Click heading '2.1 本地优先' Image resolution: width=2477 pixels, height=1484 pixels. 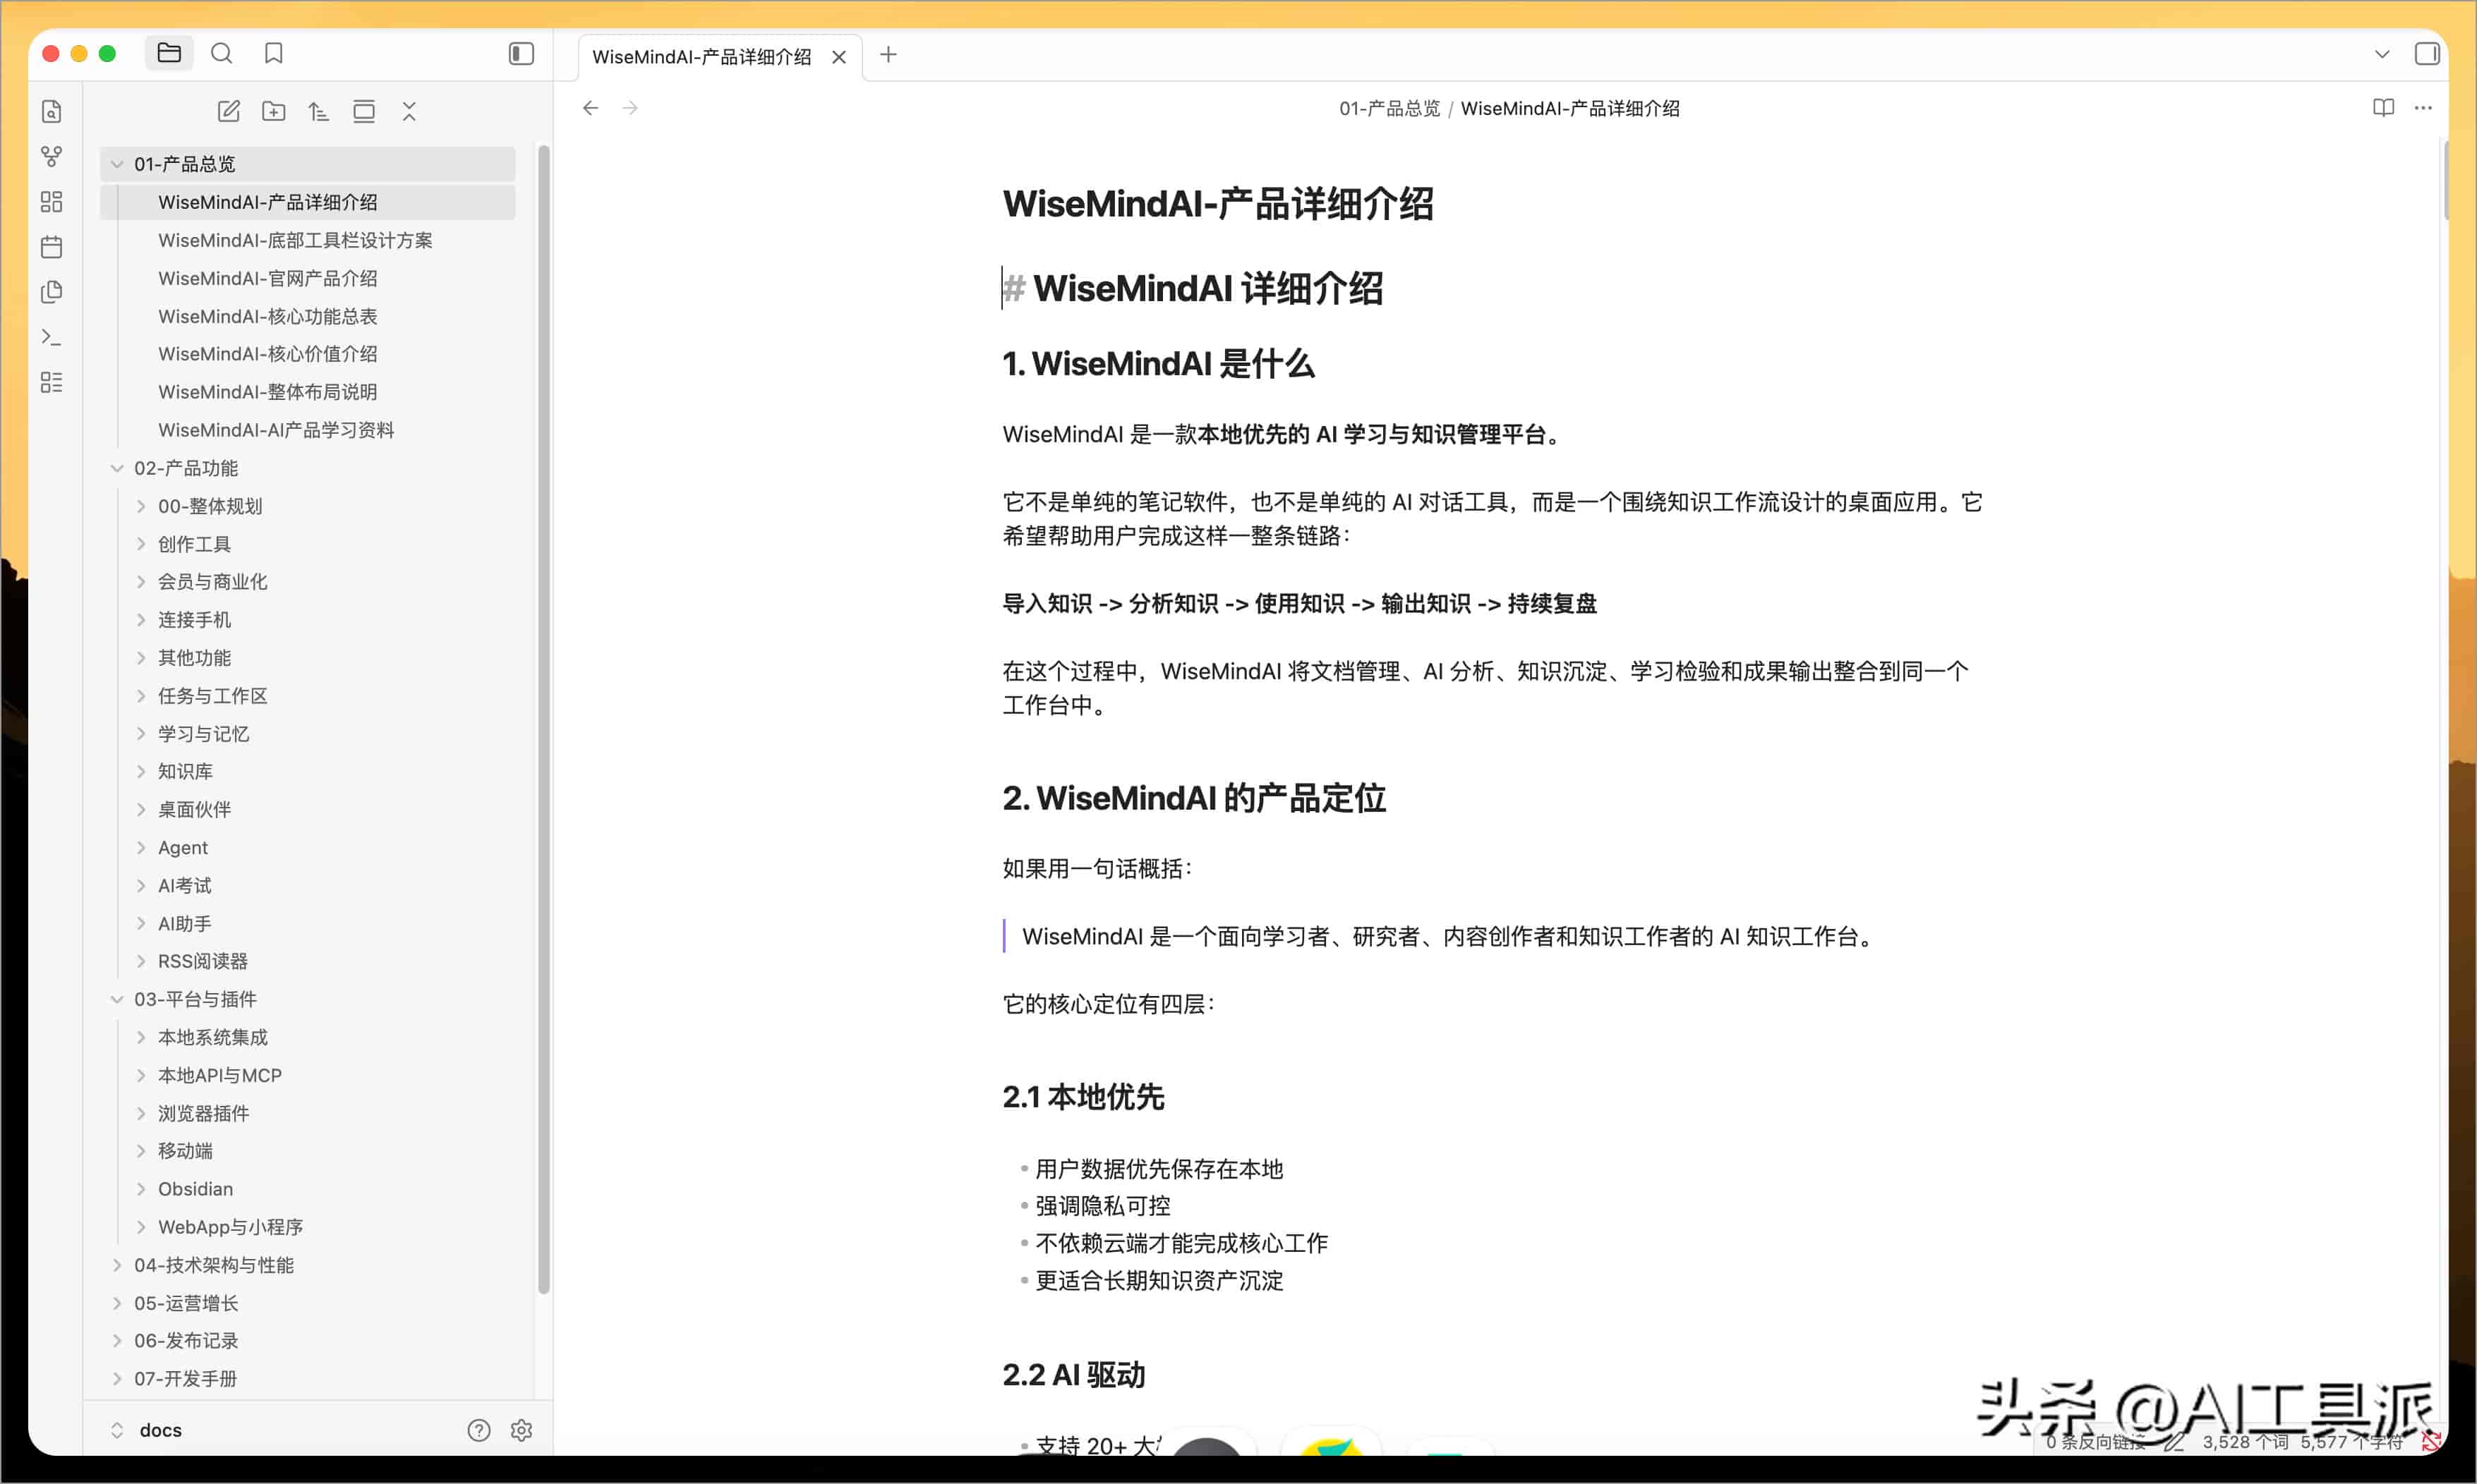pyautogui.click(x=1083, y=1097)
